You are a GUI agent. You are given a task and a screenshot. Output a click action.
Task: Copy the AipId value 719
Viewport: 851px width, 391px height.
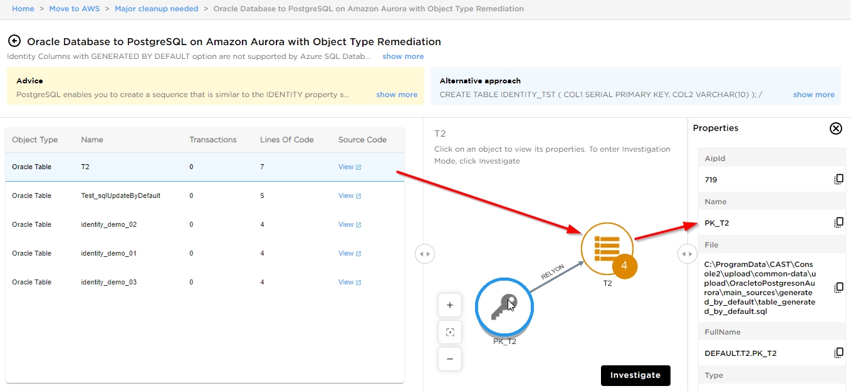[838, 180]
